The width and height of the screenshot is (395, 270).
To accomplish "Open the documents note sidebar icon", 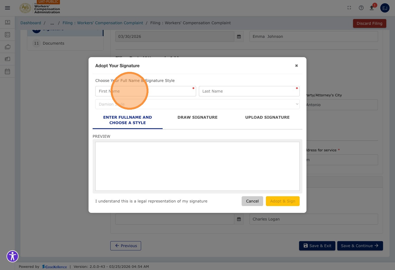I will point(8,59).
